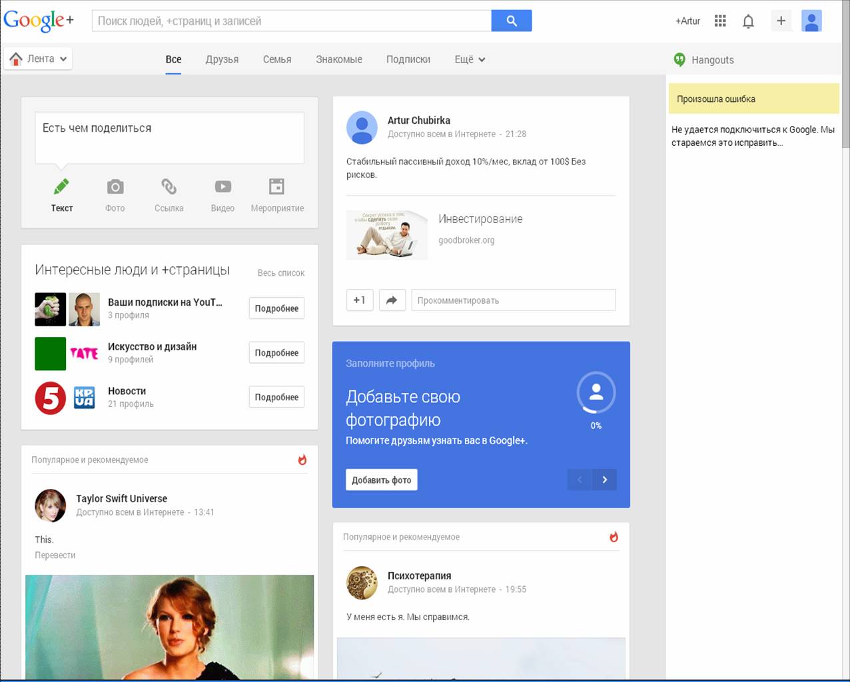Open the notifications bell

pyautogui.click(x=748, y=21)
